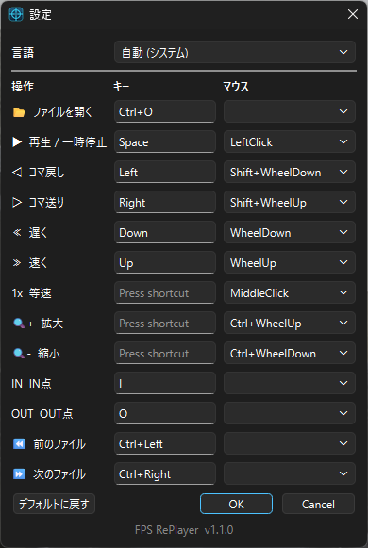Click the 操作 column header
Image resolution: width=368 pixels, height=548 pixels.
click(23, 87)
